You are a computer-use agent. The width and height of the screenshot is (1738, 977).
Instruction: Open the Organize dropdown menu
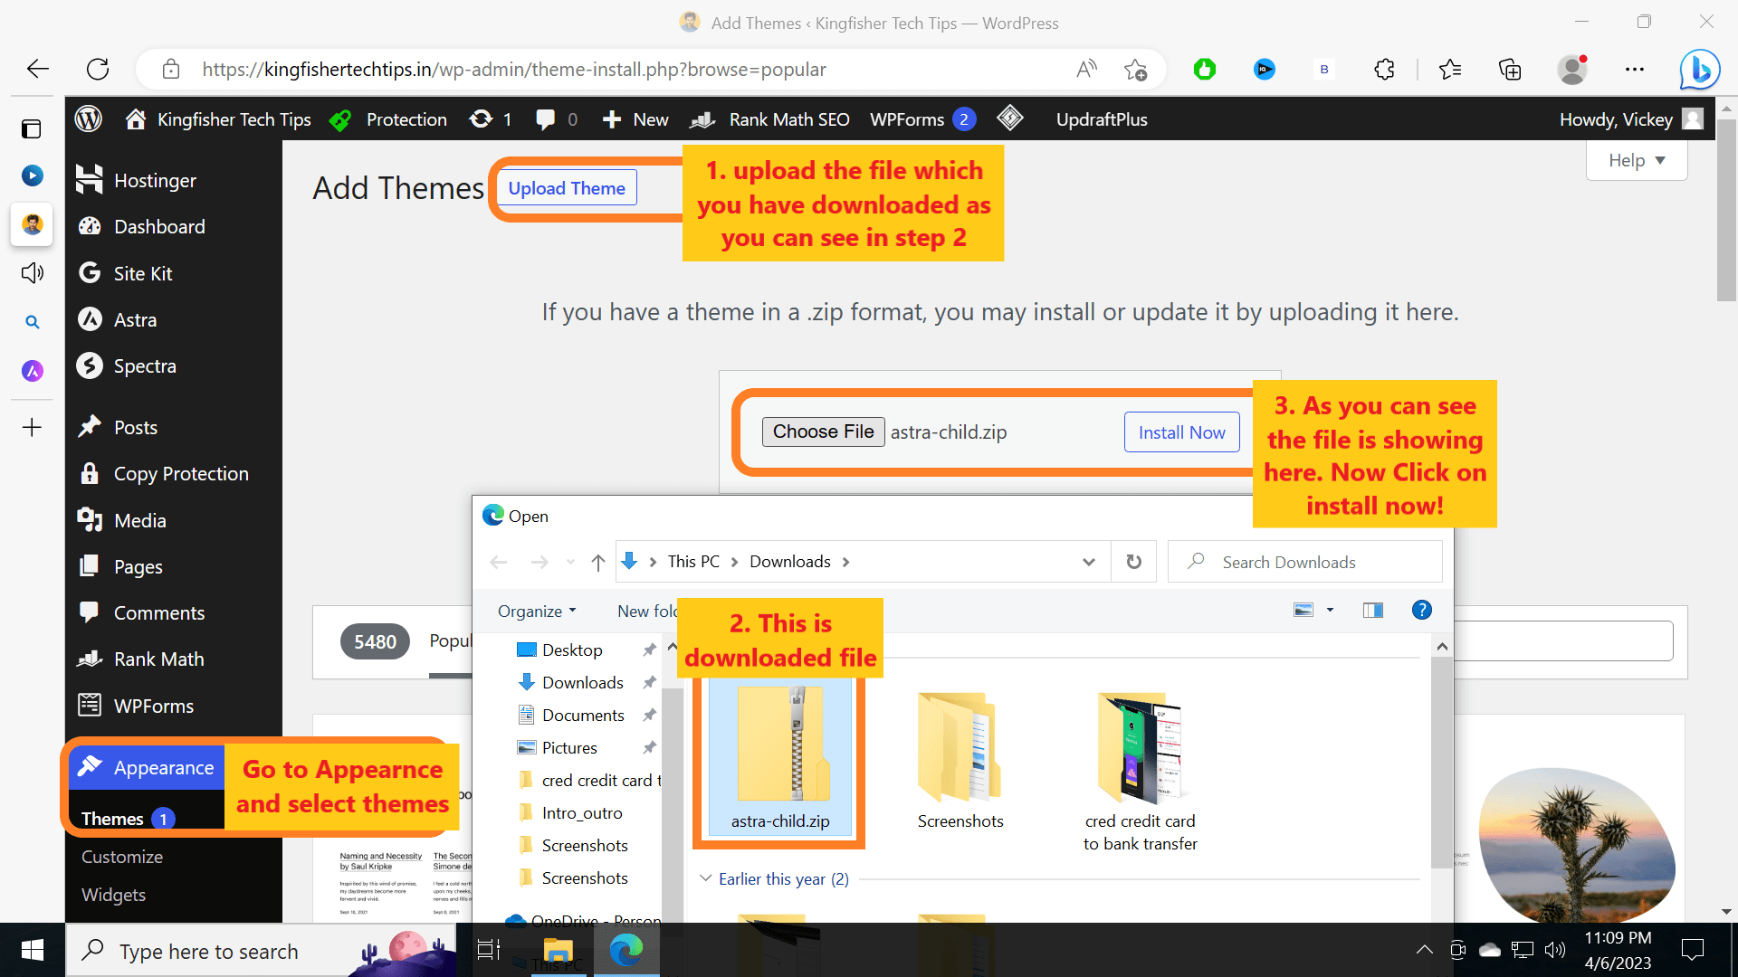(x=537, y=611)
